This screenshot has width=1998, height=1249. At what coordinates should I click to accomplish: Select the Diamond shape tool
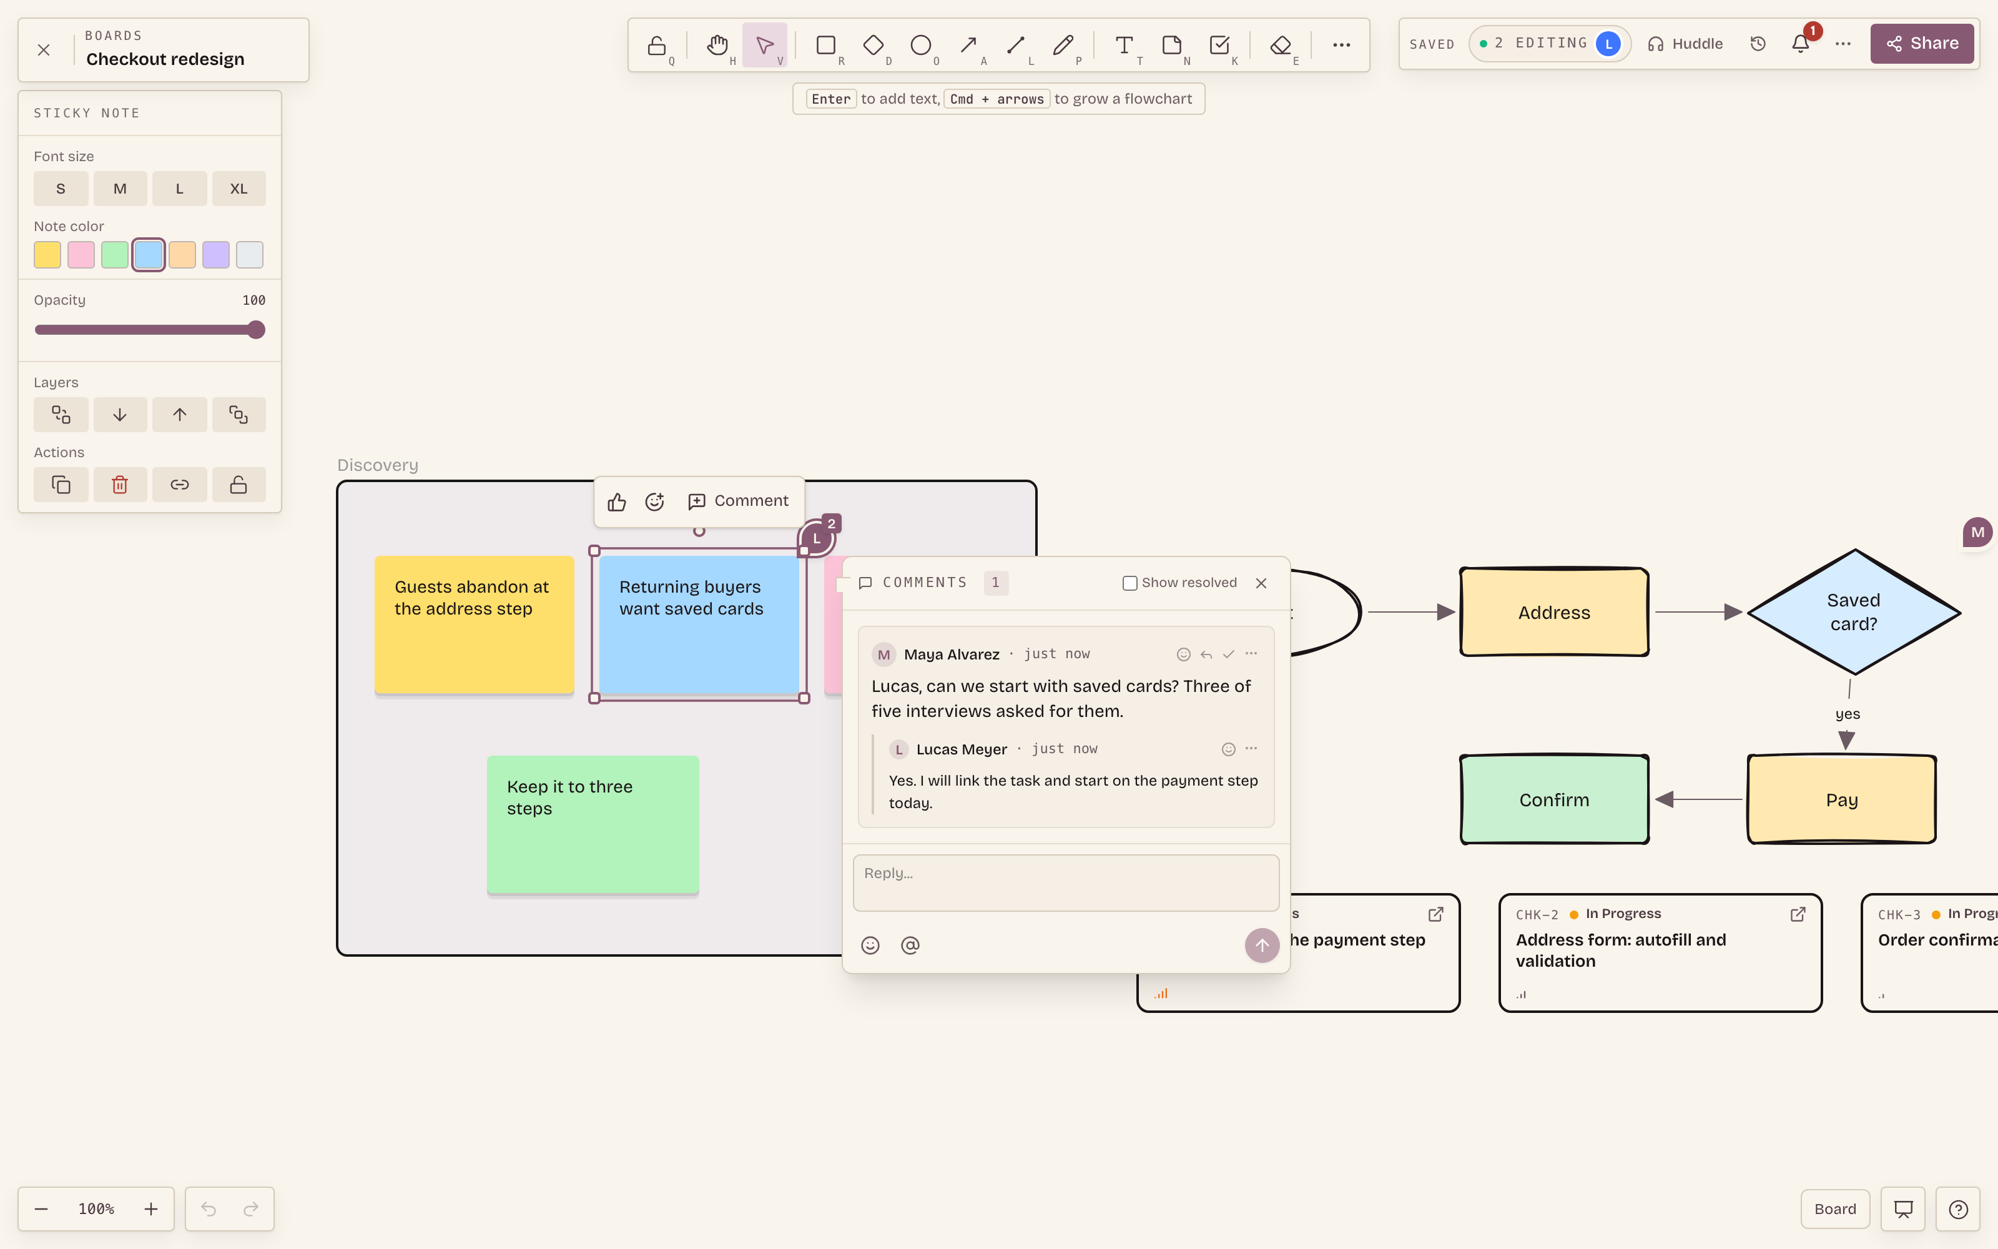(874, 44)
